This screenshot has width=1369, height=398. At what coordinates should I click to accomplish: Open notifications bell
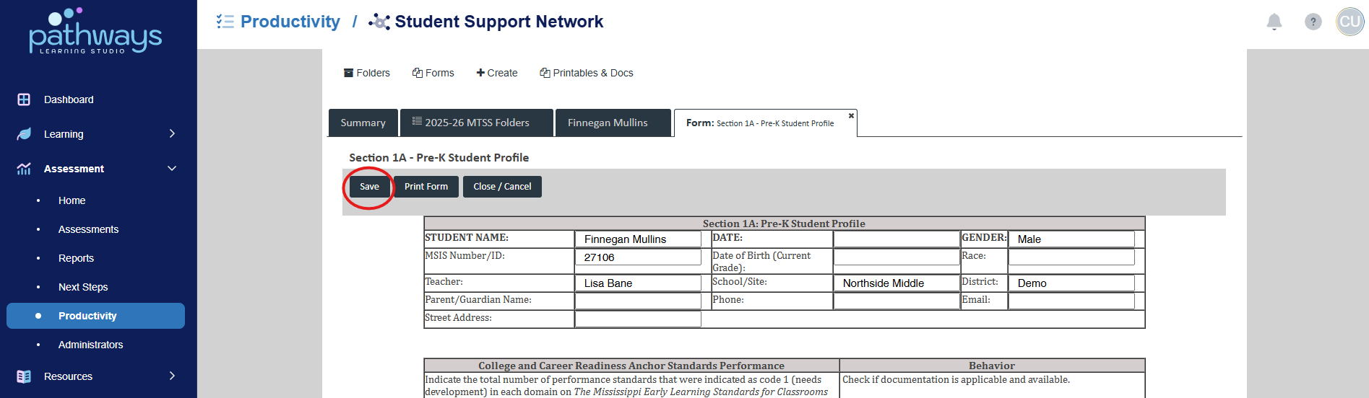point(1274,22)
